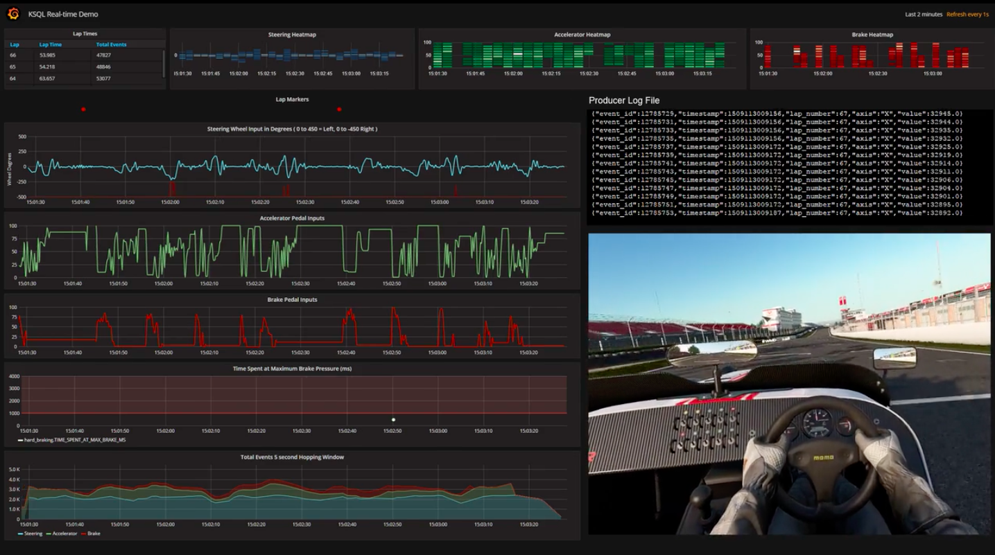
Task: Open the Last 2 minutes time picker
Action: coord(924,15)
